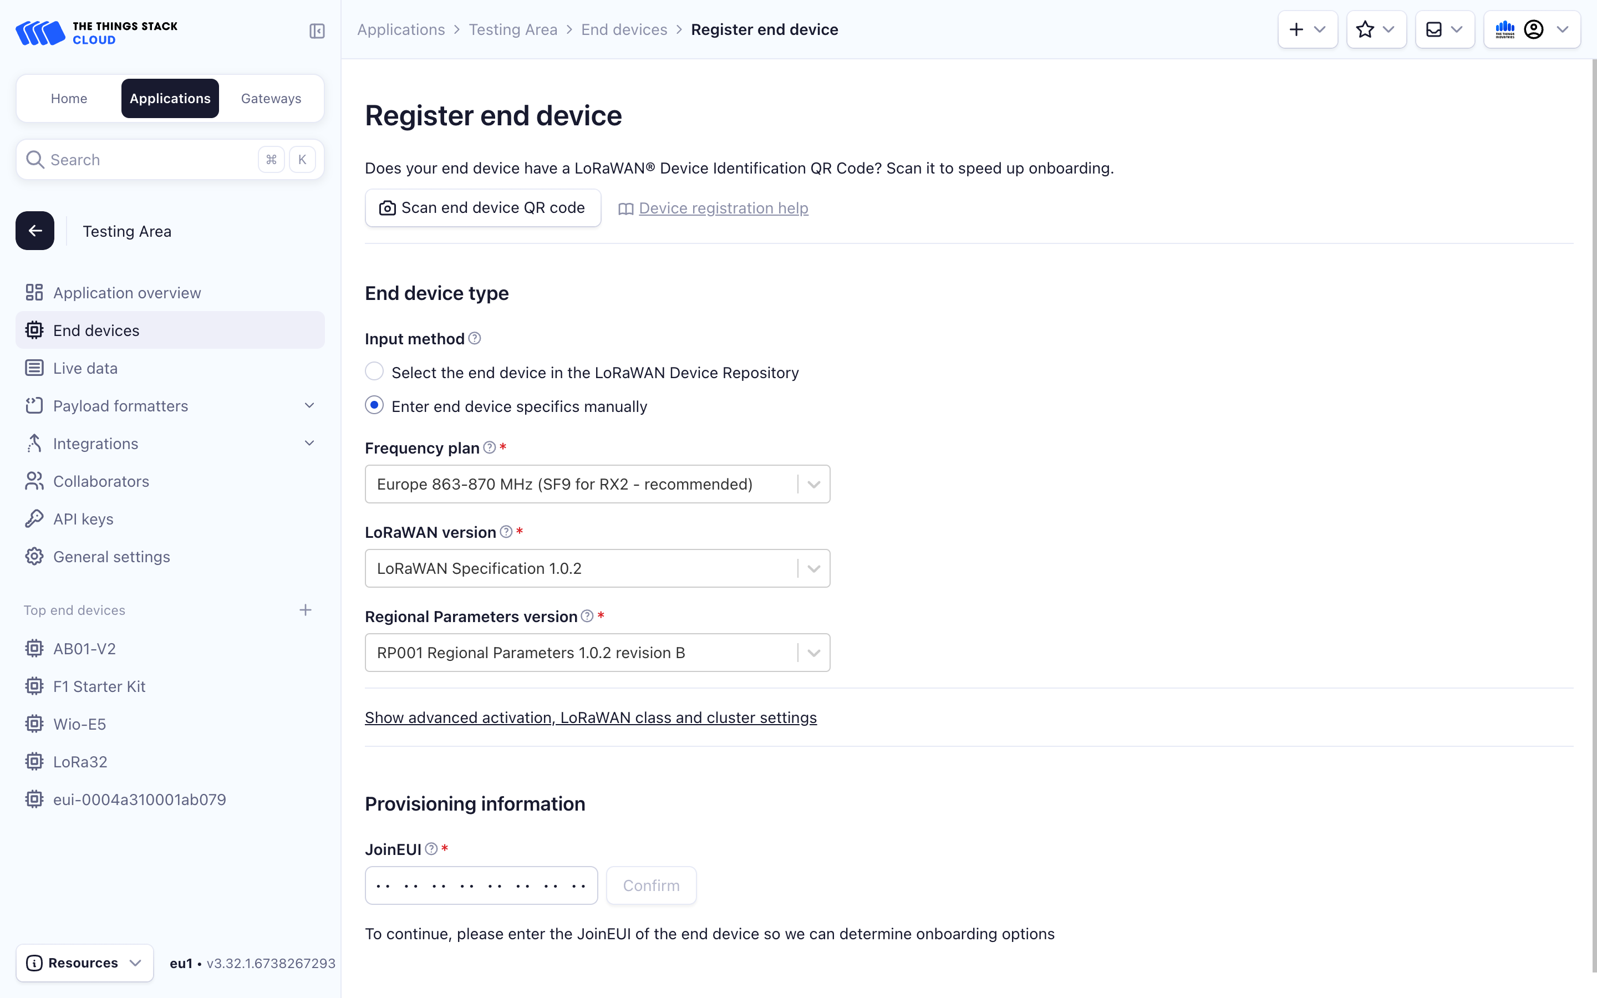
Task: Show advanced activation and cluster settings
Action: point(591,717)
